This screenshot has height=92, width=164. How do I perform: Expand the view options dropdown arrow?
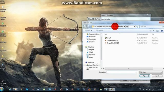(153, 31)
